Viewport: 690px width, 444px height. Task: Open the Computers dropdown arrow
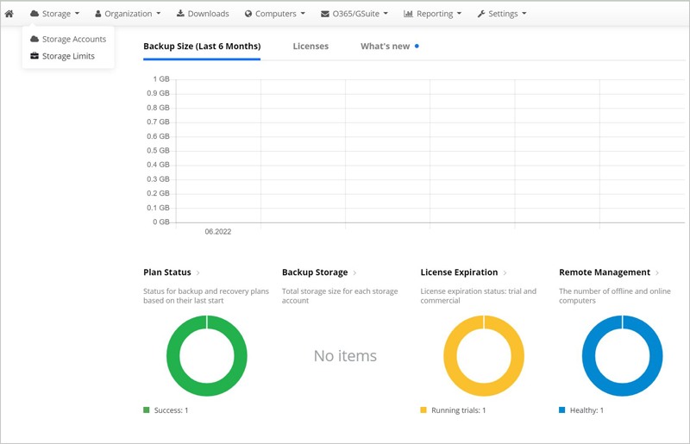click(x=303, y=14)
